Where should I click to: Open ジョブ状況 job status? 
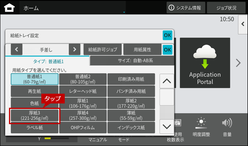[226, 7]
